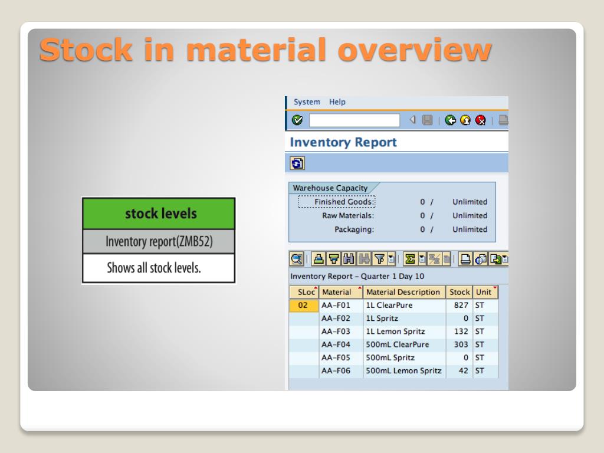Click the Material Description column header
The height and width of the screenshot is (453, 604).
tap(405, 292)
